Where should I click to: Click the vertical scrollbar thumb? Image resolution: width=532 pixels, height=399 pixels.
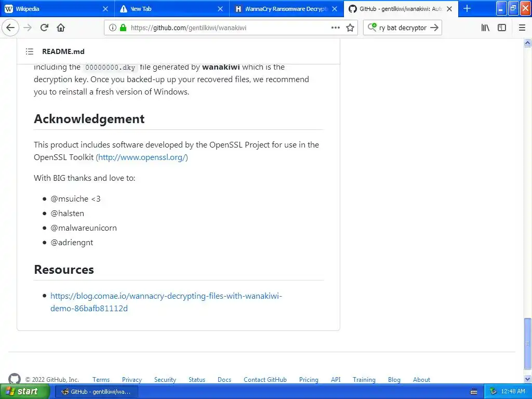[x=527, y=343]
